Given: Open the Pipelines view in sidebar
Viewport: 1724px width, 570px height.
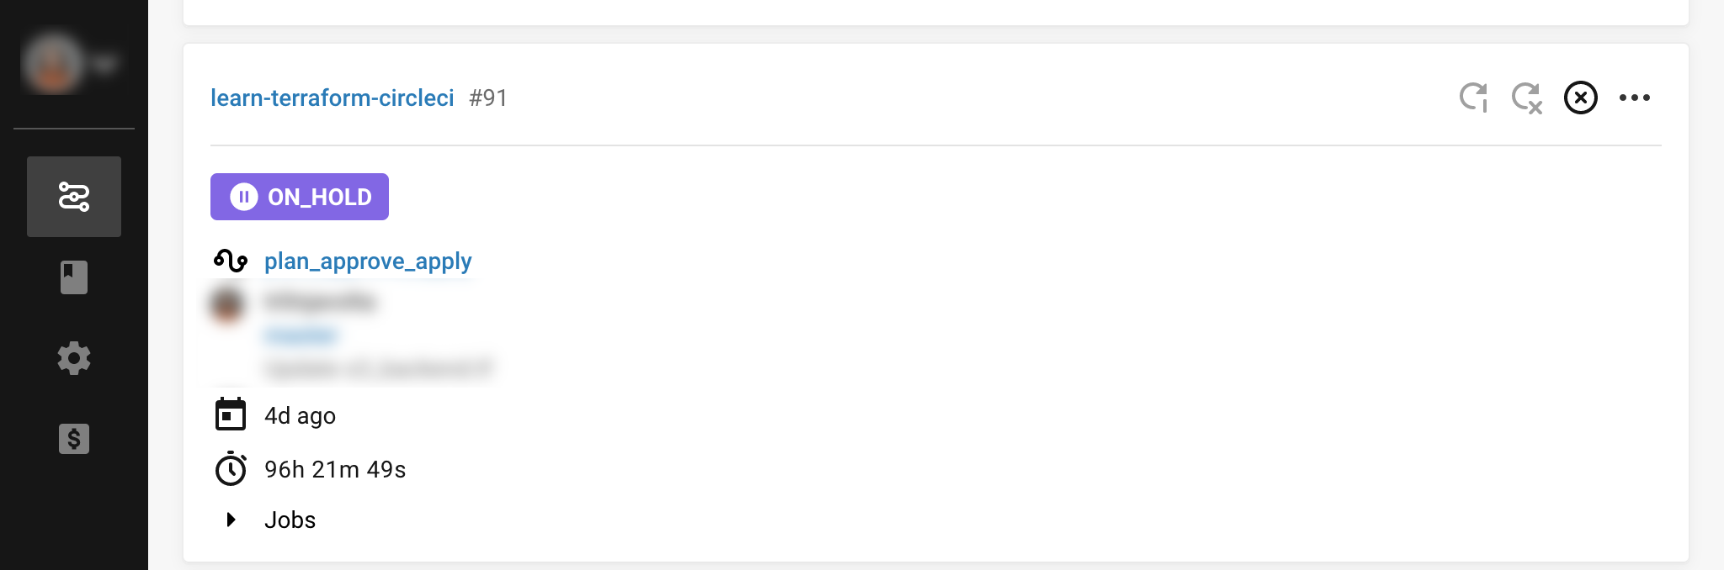Looking at the screenshot, I should tap(74, 197).
